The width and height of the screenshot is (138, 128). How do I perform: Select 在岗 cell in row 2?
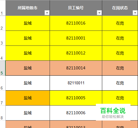click(x=120, y=23)
